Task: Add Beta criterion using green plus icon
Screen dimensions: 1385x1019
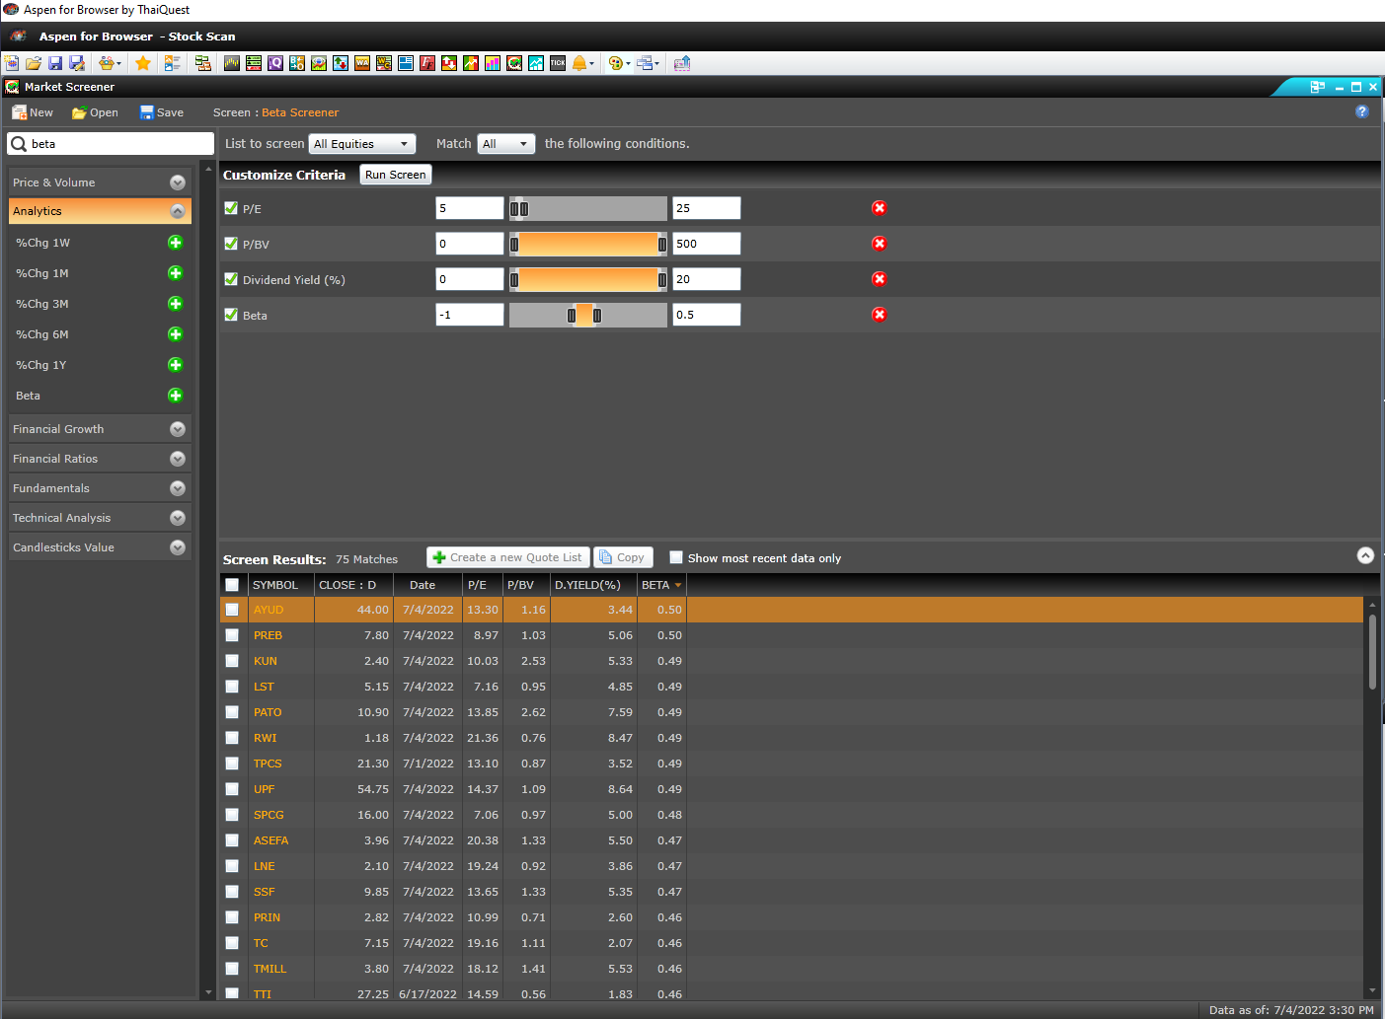Action: 175,396
